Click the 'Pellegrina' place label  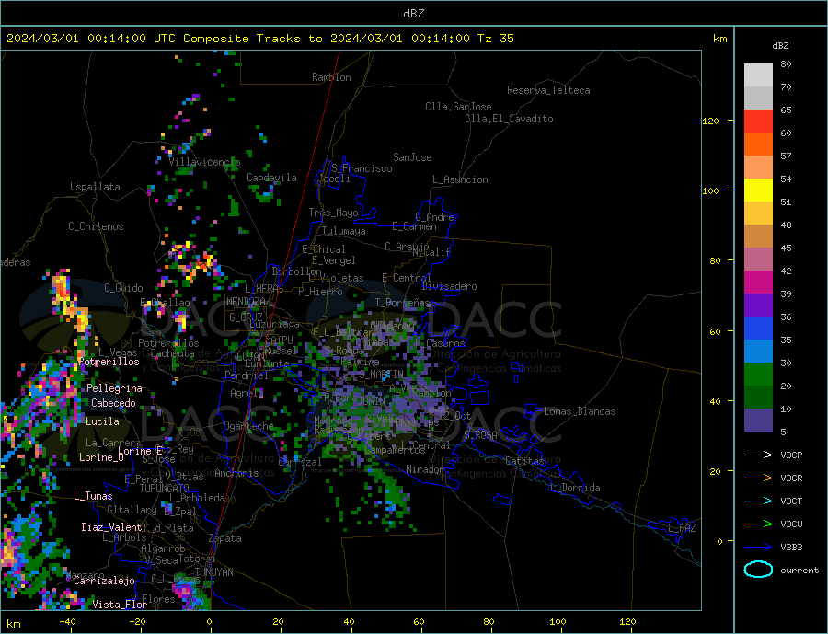click(115, 388)
